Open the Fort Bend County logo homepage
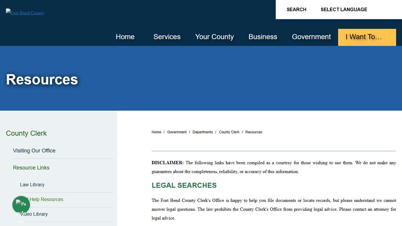 [25, 13]
